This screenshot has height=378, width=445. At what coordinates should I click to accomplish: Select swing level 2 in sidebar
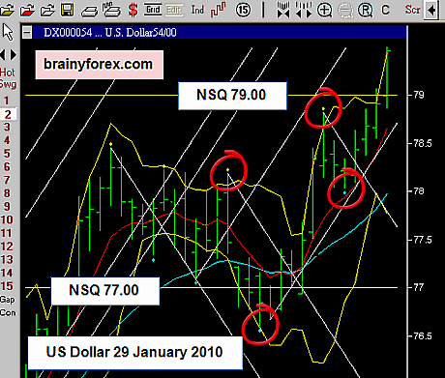8,114
